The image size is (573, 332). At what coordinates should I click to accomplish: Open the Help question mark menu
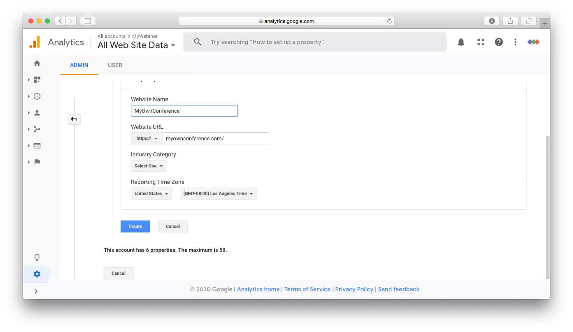(498, 42)
